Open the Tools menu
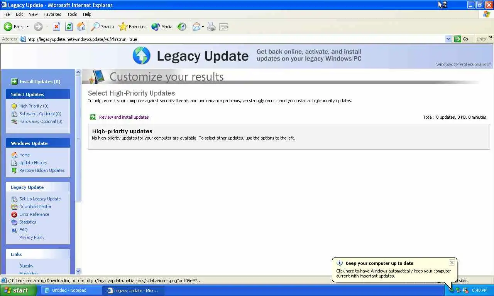The width and height of the screenshot is (494, 296). pyautogui.click(x=72, y=14)
